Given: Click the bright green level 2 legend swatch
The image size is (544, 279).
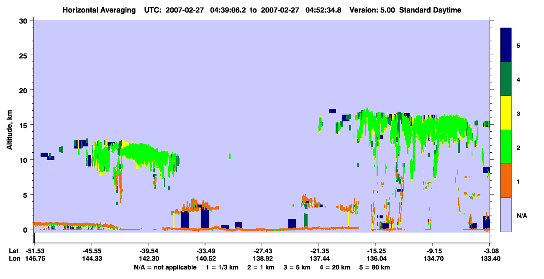Looking at the screenshot, I should pyautogui.click(x=506, y=147).
